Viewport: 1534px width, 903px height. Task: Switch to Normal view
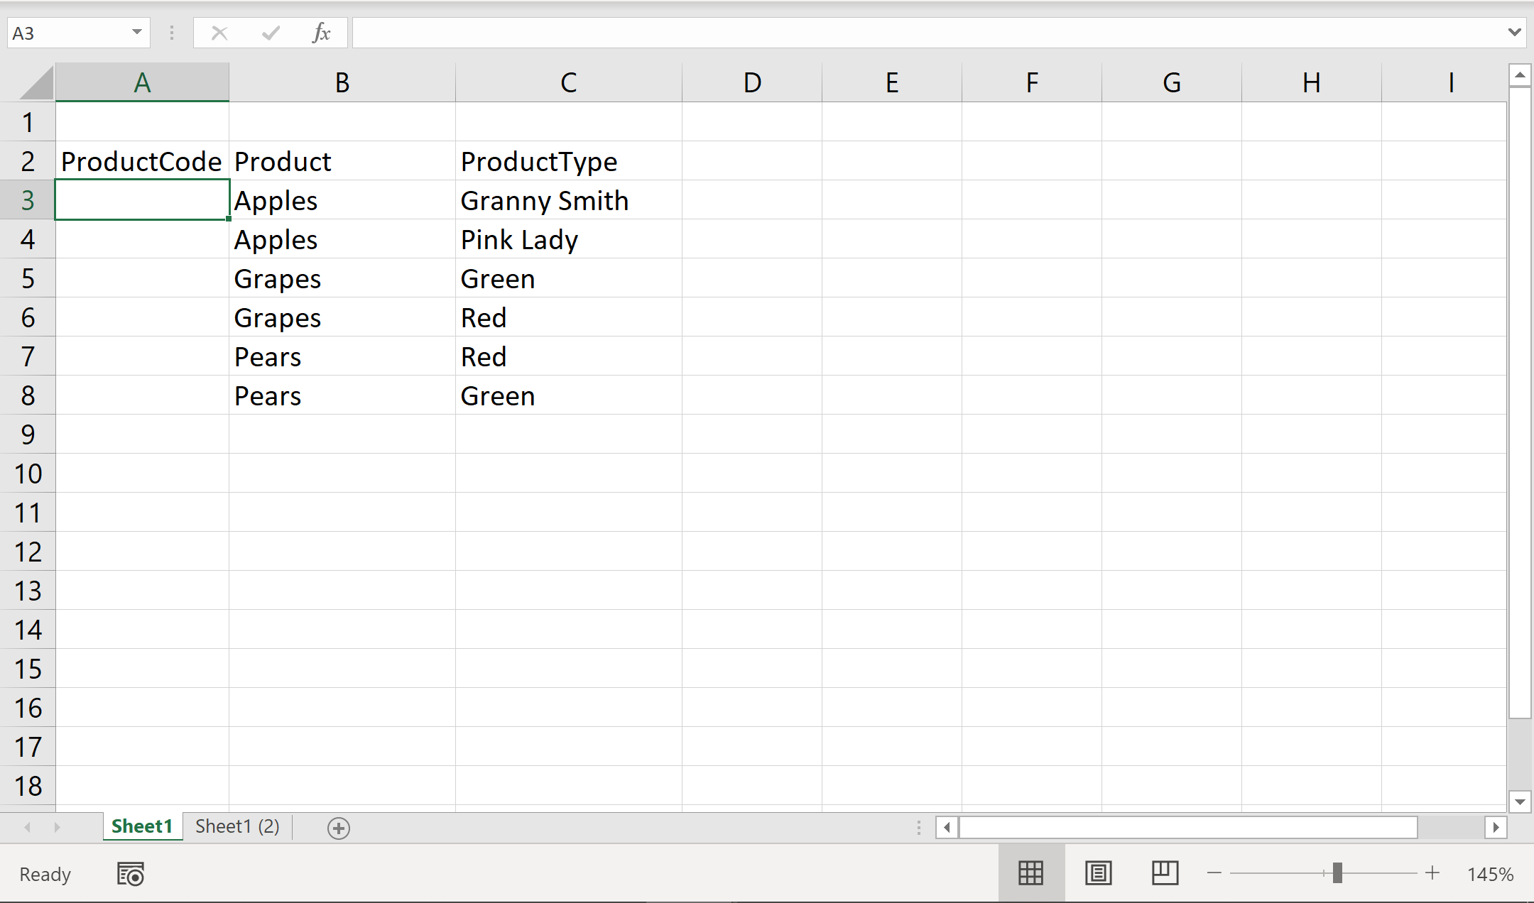1030,873
